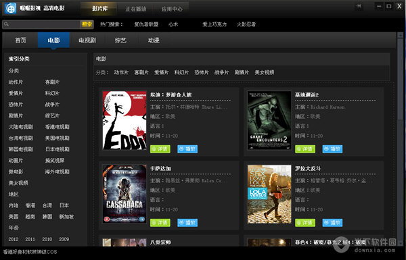The height and width of the screenshot is (260, 406).
Task: Click 播放 button for 埃迪：梦游食人族
Action: click(187, 149)
